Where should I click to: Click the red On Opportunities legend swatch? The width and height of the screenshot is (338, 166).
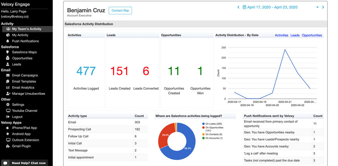[x=203, y=127]
